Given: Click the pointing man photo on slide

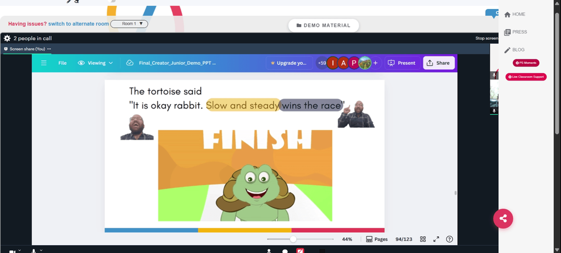Looking at the screenshot, I should [356, 114].
